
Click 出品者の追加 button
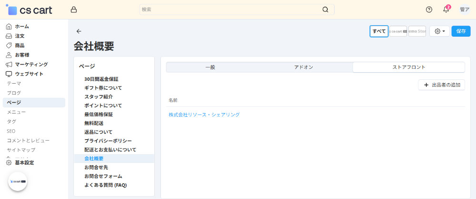441,85
